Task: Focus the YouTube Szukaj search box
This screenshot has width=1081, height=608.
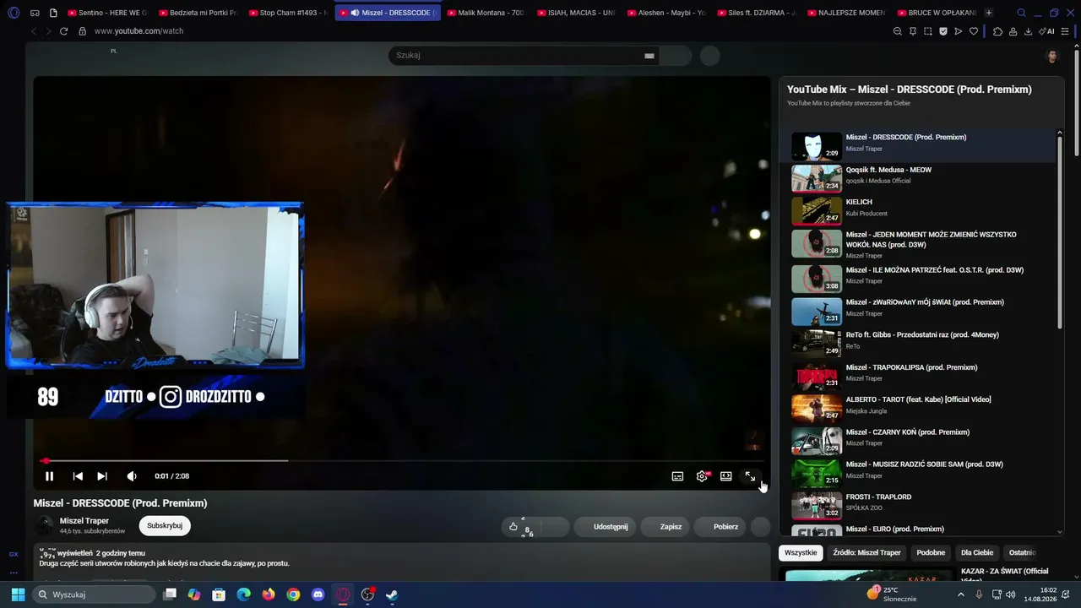Action: point(524,56)
